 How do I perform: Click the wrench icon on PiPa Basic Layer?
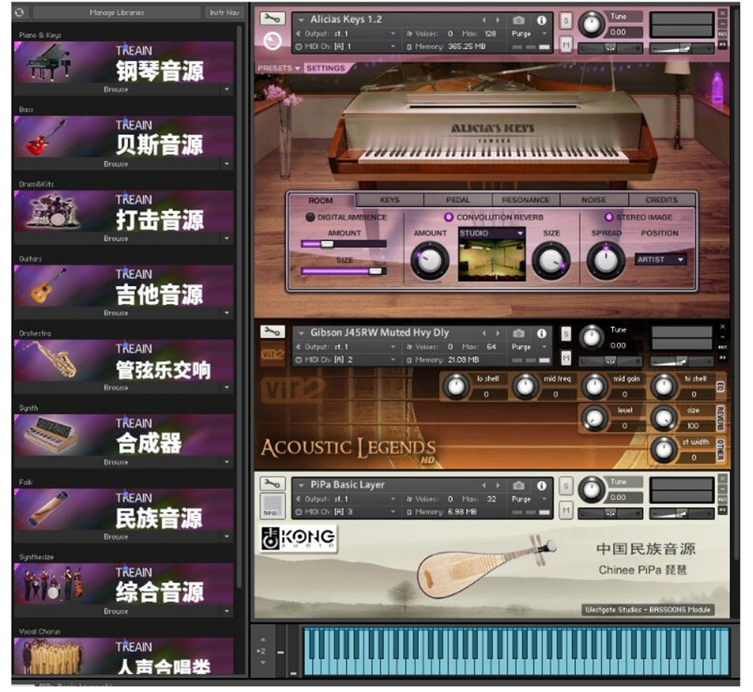[x=273, y=483]
